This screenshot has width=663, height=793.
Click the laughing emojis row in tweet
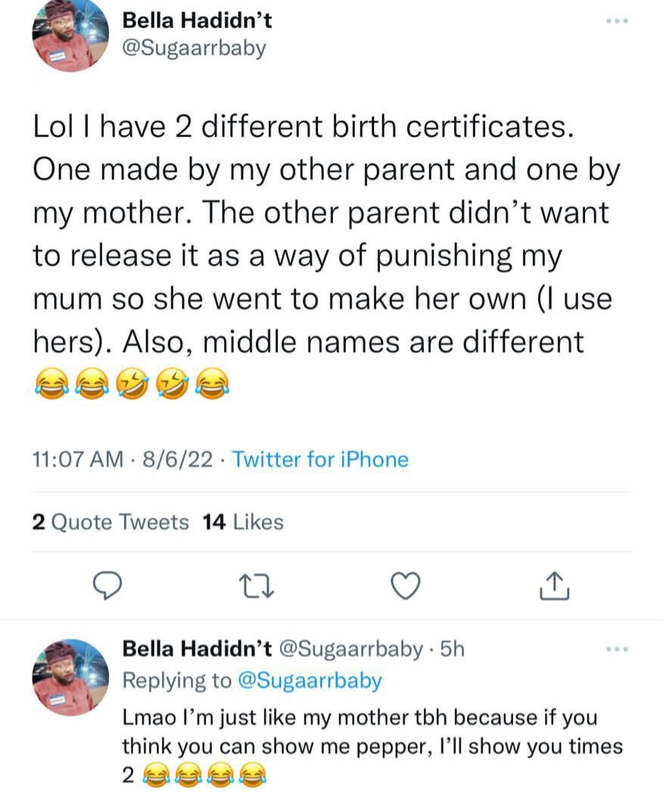coord(129,387)
